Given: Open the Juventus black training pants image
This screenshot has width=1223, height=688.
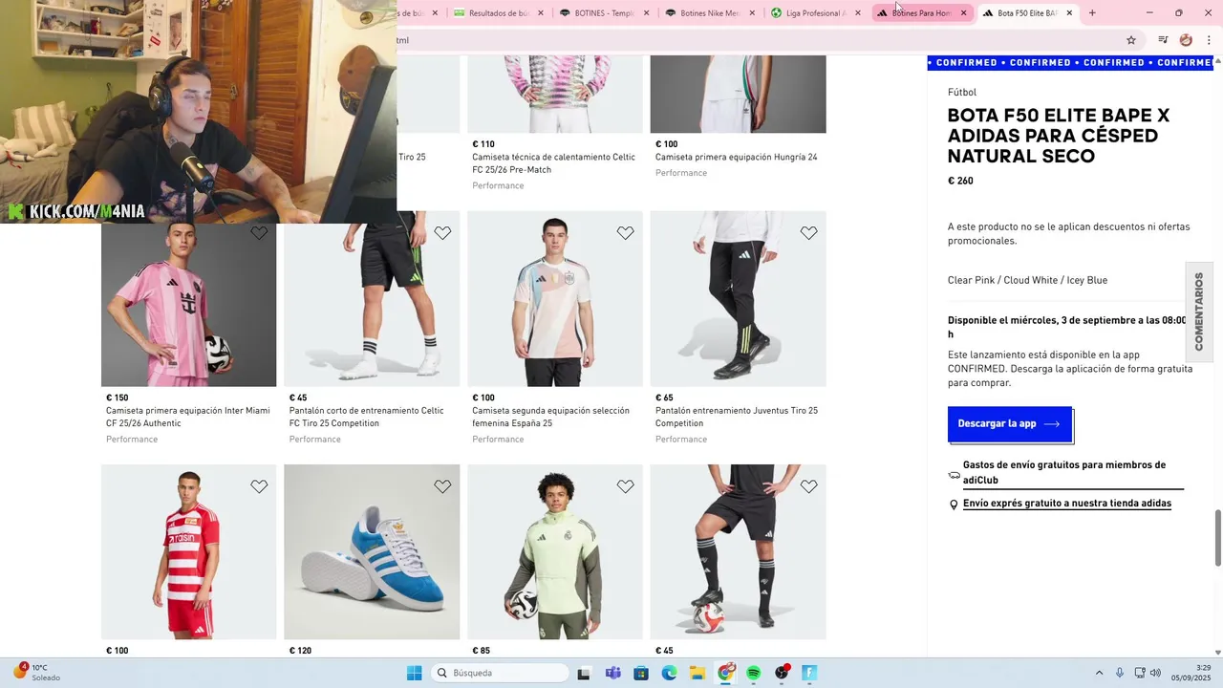Looking at the screenshot, I should point(739,298).
